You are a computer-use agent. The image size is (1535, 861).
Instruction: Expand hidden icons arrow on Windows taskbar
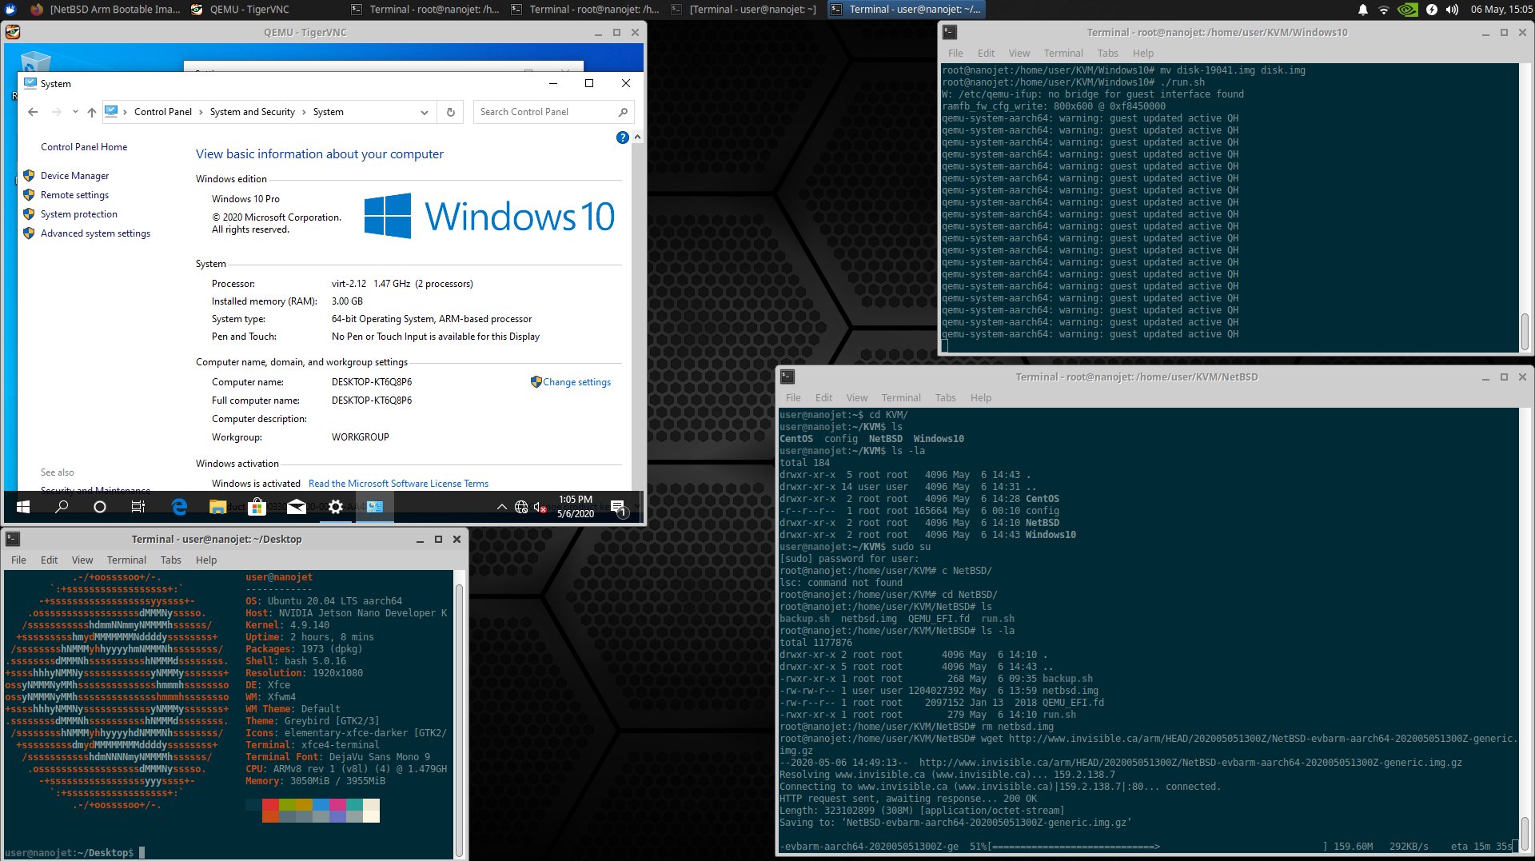tap(502, 507)
